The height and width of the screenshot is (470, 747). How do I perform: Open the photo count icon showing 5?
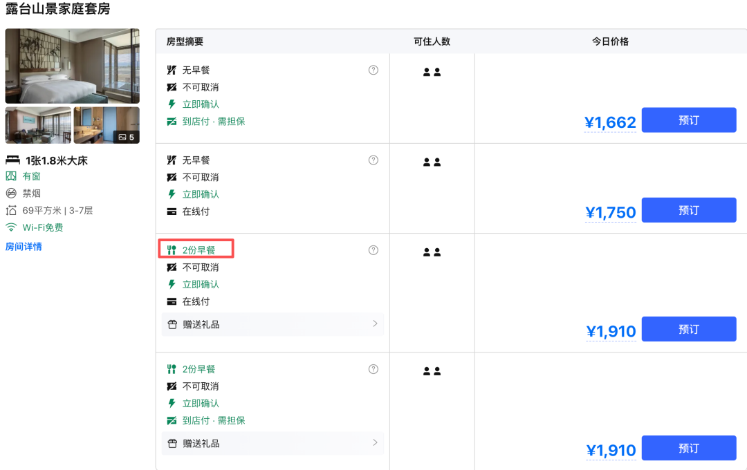126,137
